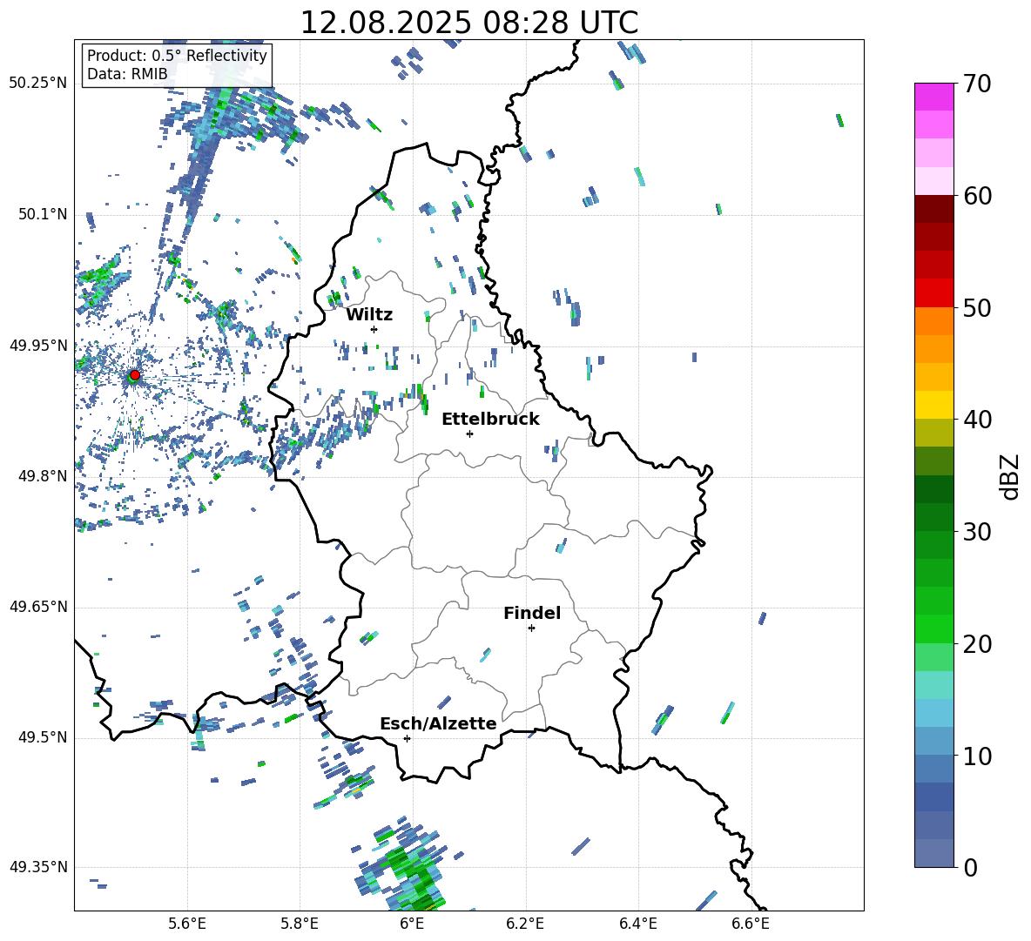Click the Ettelbruck station cross marker

click(469, 434)
